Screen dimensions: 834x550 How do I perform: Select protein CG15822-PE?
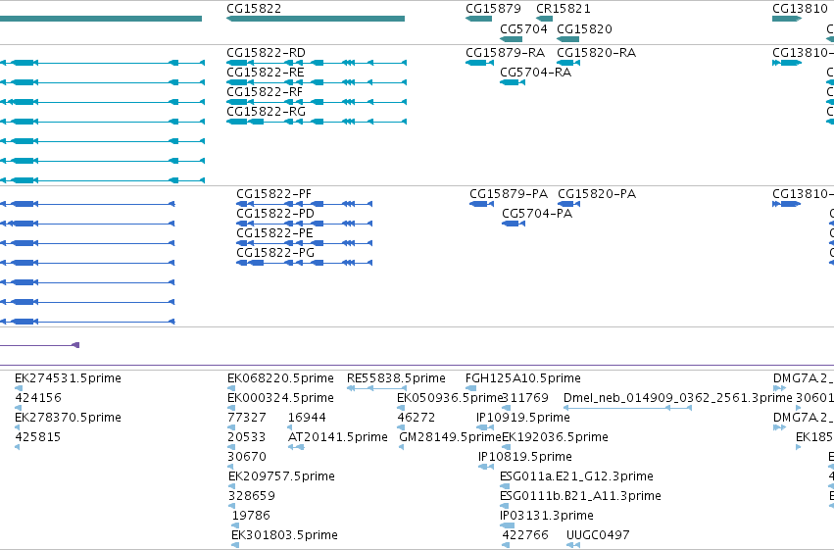pyautogui.click(x=304, y=243)
